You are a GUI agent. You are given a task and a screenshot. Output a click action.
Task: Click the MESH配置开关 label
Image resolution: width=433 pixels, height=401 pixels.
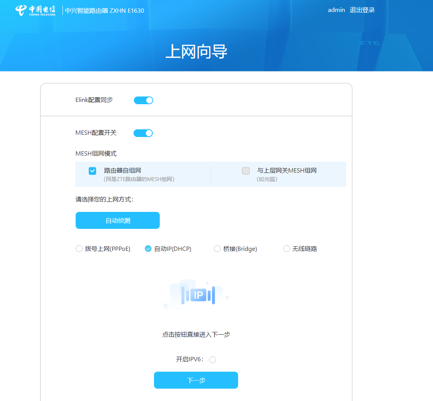96,133
